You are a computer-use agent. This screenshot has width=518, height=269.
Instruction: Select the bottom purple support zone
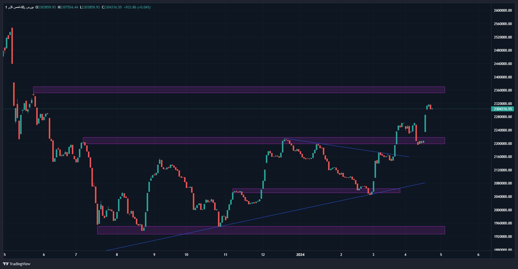[x=271, y=230]
